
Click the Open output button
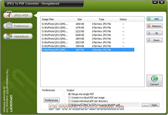click(x=154, y=105)
